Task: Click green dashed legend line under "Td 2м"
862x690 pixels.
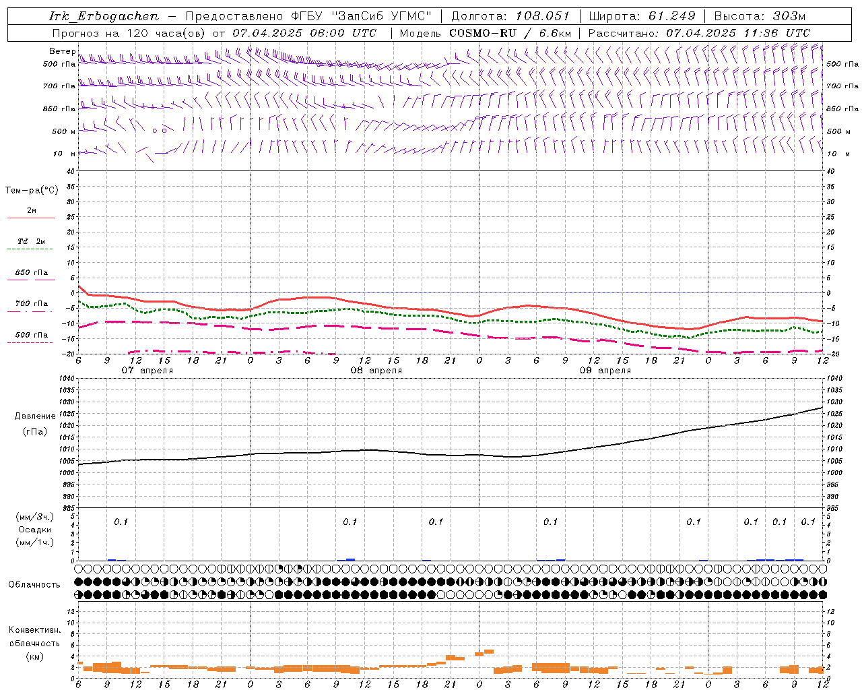Action: tap(30, 249)
